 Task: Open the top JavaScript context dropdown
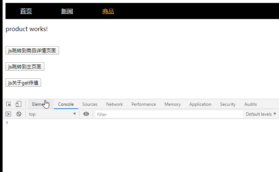(52, 114)
